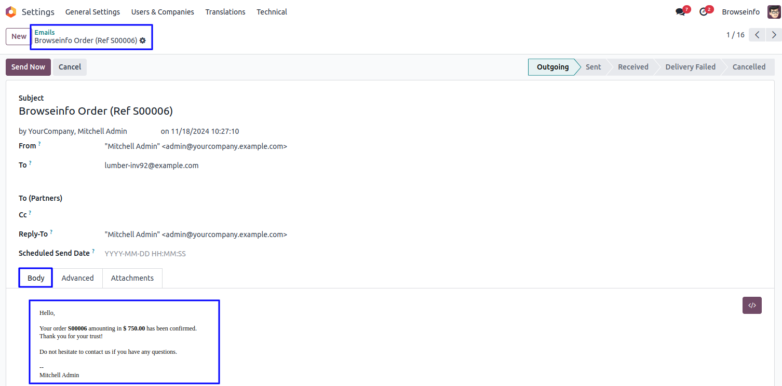
Task: Edit the Reply-To address field
Action: click(x=196, y=235)
